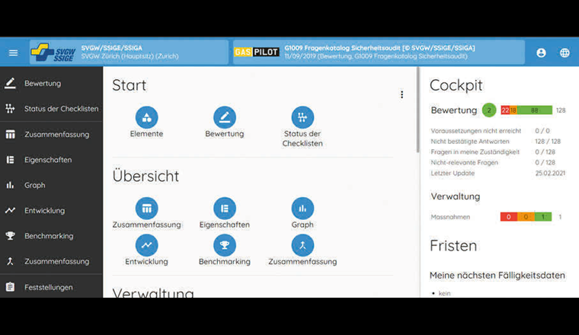Open the Elemente circle icon
The height and width of the screenshot is (335, 579).
[x=146, y=117]
